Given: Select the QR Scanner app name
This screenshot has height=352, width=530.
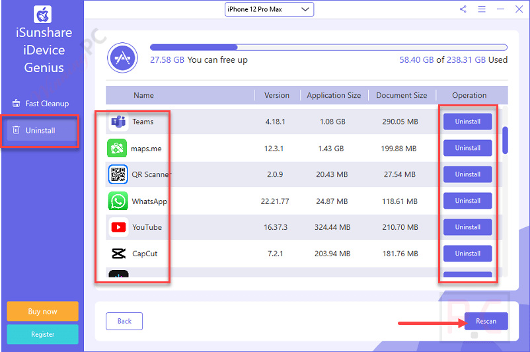Looking at the screenshot, I should [x=151, y=174].
